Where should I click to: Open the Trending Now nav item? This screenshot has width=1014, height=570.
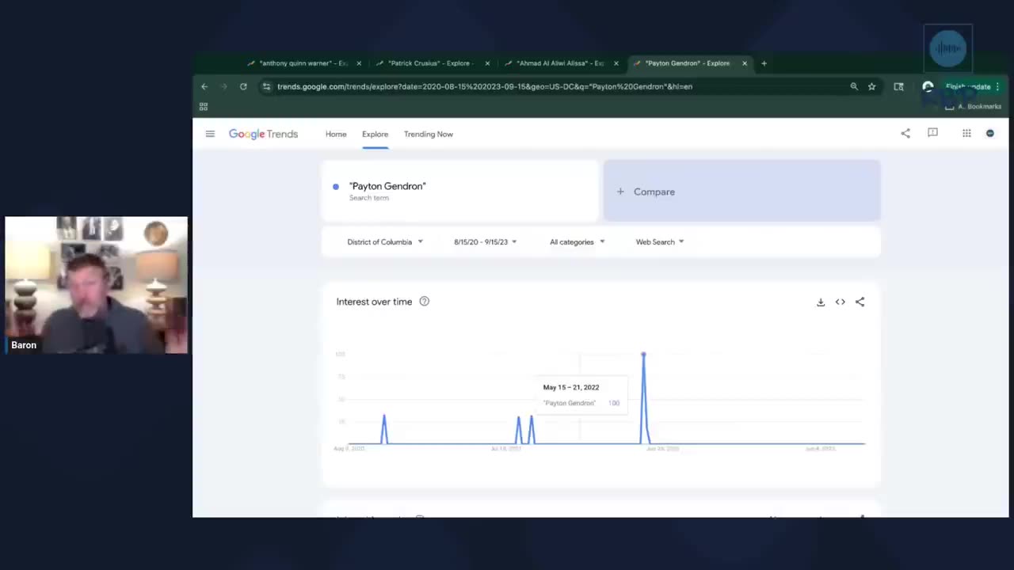click(429, 134)
